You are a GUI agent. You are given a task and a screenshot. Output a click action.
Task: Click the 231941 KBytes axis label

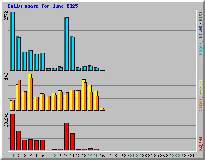click(x=6, y=120)
